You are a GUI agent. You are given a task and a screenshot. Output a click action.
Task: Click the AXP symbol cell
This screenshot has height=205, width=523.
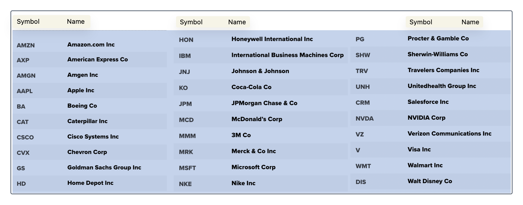point(23,60)
